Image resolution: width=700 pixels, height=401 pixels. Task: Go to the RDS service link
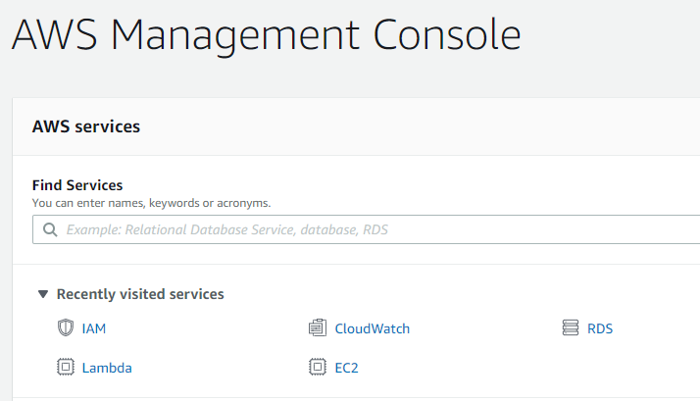click(x=600, y=328)
